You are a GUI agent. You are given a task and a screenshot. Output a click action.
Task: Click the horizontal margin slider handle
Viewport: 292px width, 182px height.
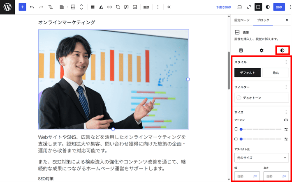click(241, 139)
